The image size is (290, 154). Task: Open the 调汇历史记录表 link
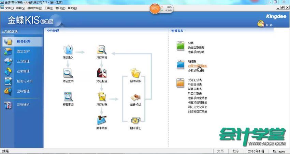click(x=198, y=107)
